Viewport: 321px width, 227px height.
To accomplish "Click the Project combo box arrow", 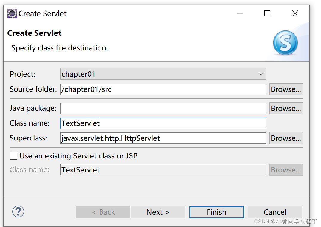I will tap(261, 74).
